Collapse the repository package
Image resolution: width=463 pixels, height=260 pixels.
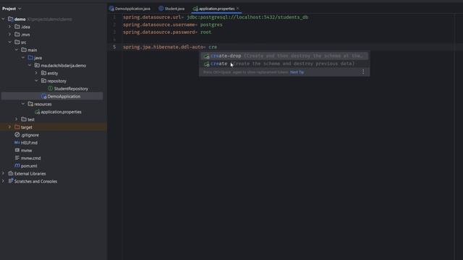[x=36, y=81]
